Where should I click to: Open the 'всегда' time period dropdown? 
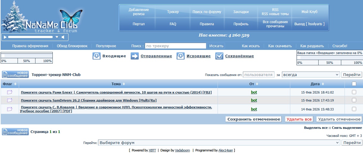(311, 75)
